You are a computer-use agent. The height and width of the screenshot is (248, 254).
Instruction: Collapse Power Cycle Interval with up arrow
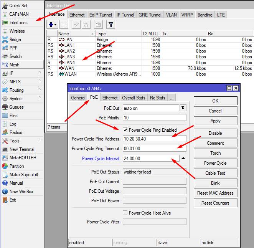click(183, 158)
